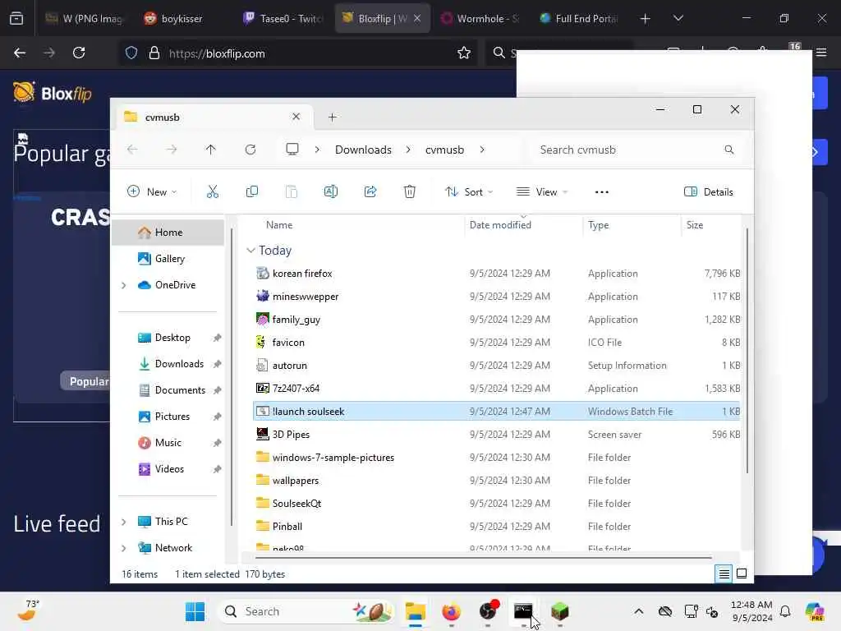Click the Windows Start button
The height and width of the screenshot is (631, 841).
(x=195, y=611)
